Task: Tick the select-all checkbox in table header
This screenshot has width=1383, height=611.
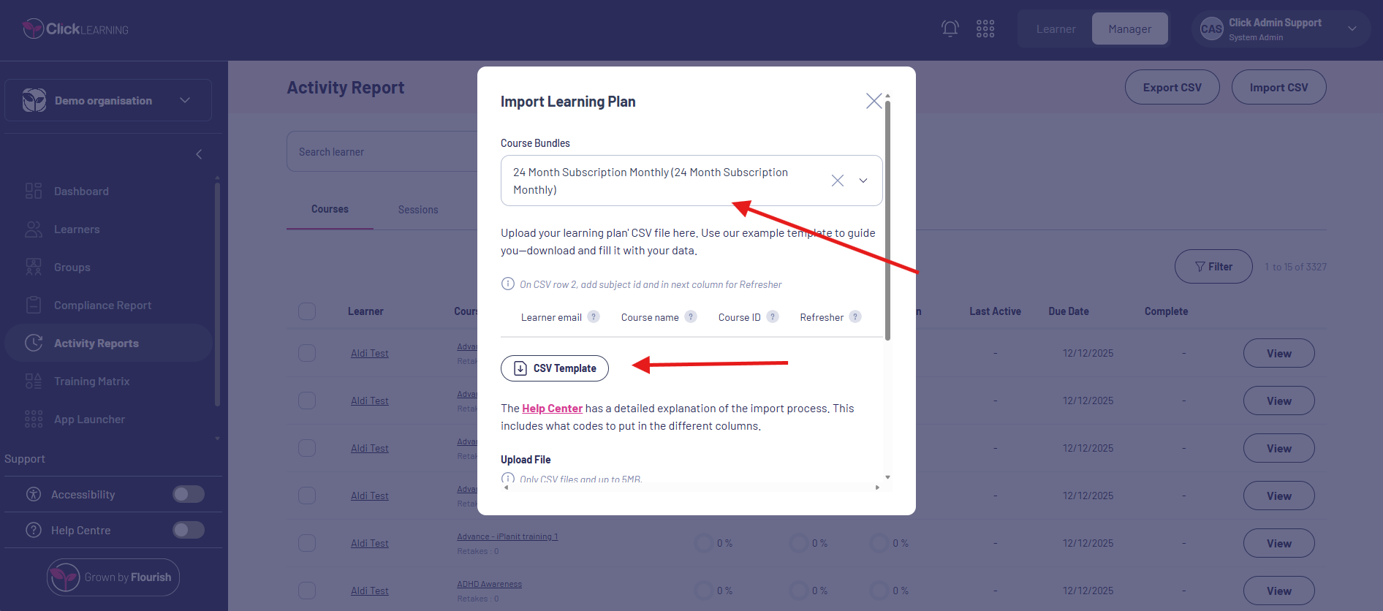Action: pos(307,311)
